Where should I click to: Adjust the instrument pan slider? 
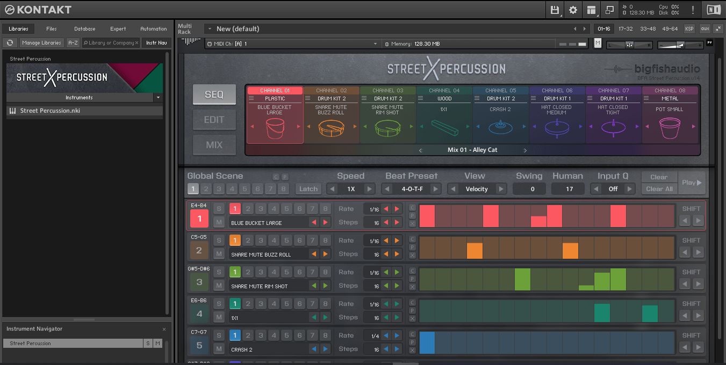pyautogui.click(x=629, y=45)
